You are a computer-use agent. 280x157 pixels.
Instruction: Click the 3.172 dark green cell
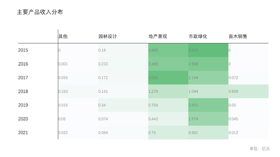(x=208, y=50)
